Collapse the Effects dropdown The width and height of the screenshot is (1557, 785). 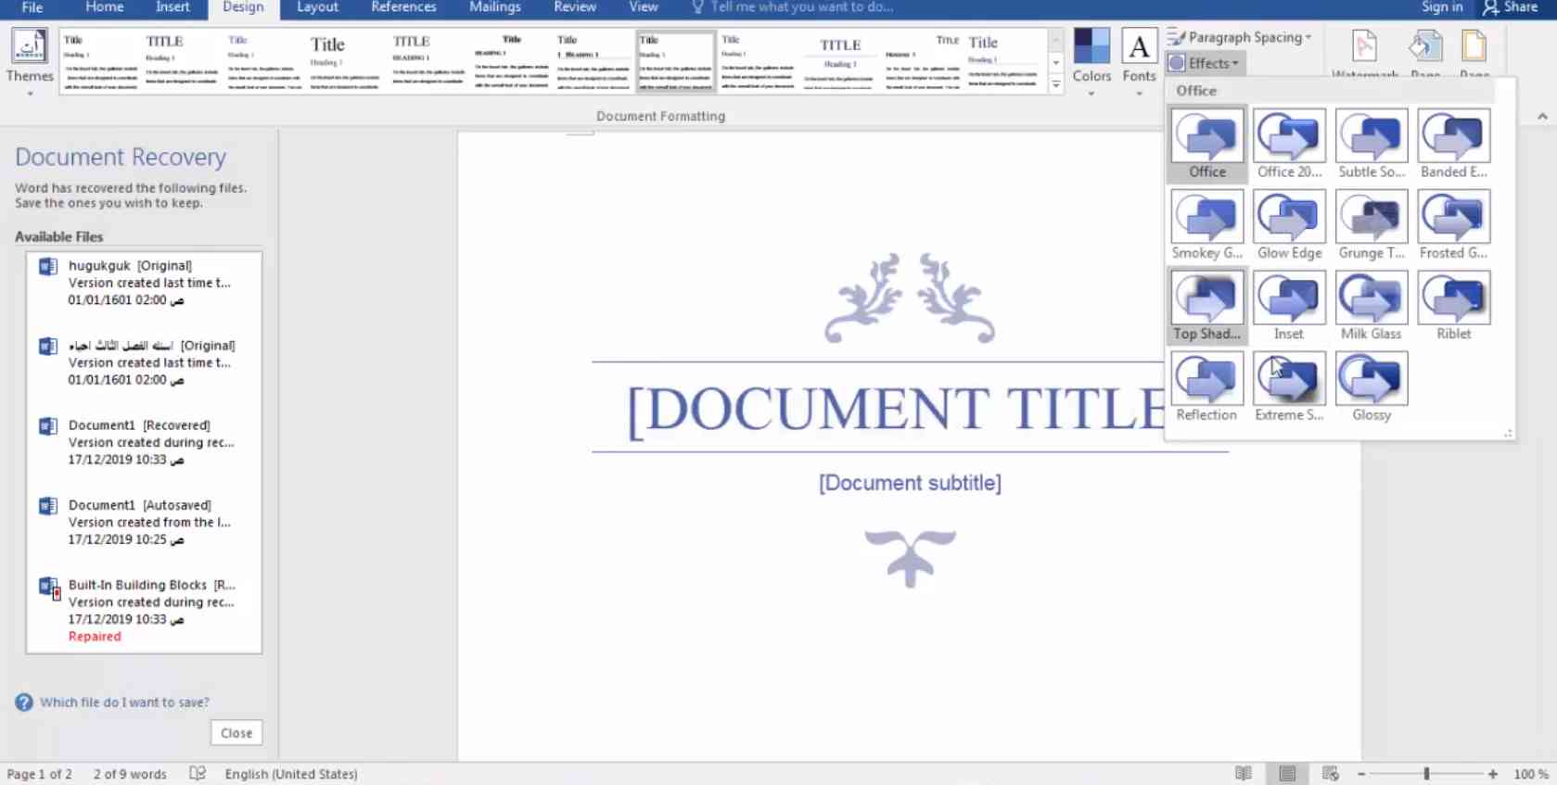1205,63
